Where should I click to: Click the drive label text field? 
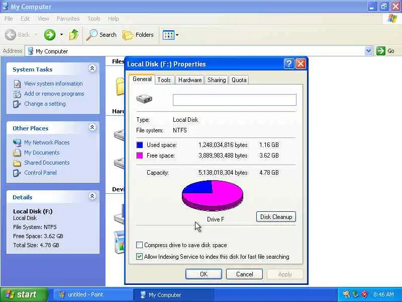[x=234, y=100]
